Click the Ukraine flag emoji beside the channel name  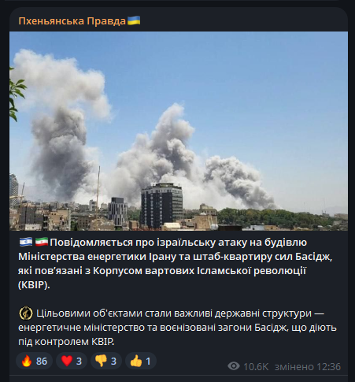(x=134, y=20)
